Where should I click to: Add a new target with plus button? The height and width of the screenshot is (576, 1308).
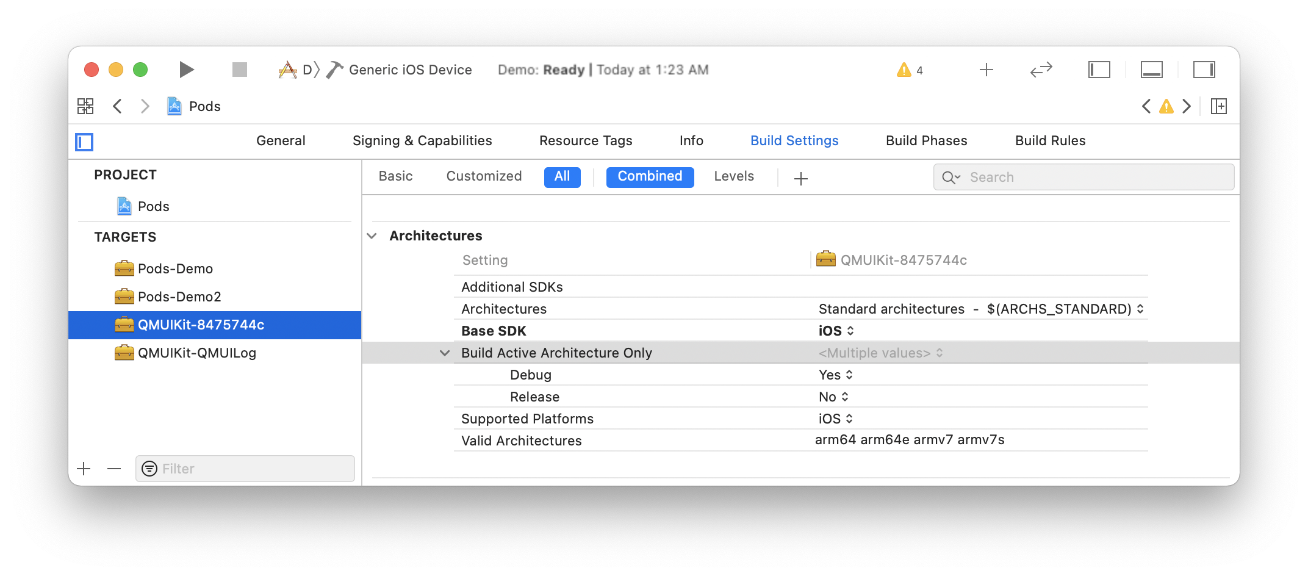tap(84, 469)
